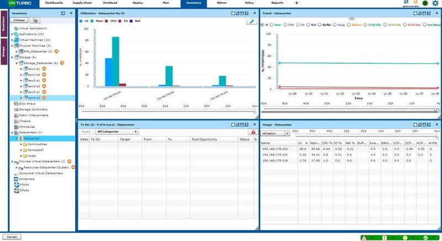Click the first header icon of Usage panel
The width and height of the screenshot is (442, 241).
tap(415, 124)
